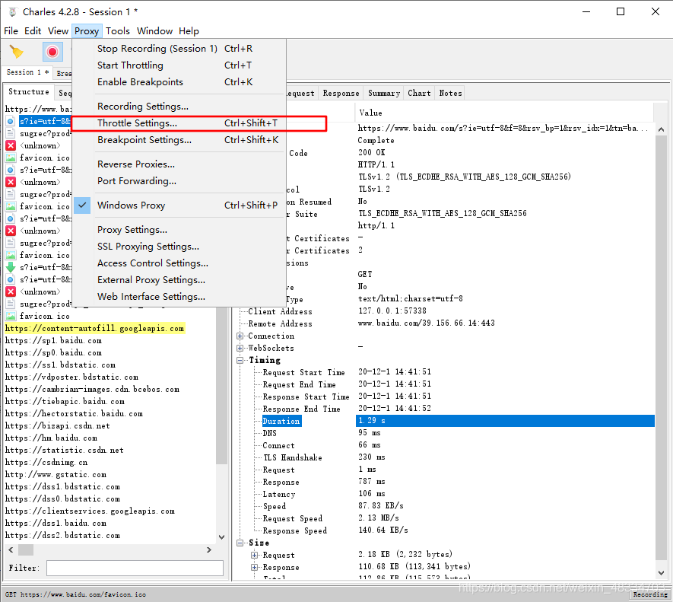Open Recording Settings menu entry
Screen dimensions: 673x602
[179, 107]
